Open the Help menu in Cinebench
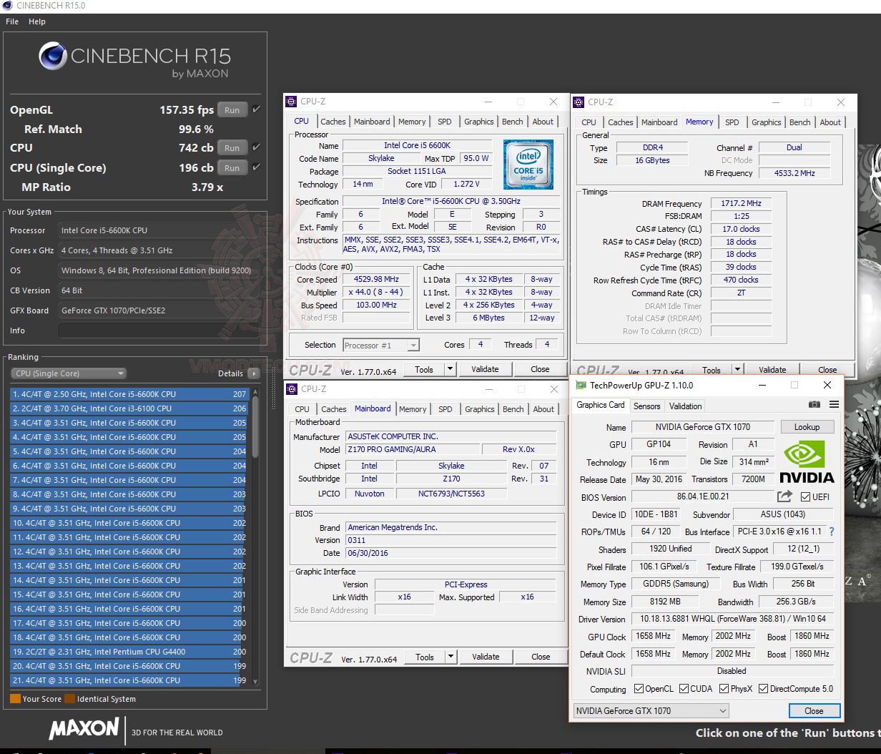The image size is (881, 754). coord(37,21)
